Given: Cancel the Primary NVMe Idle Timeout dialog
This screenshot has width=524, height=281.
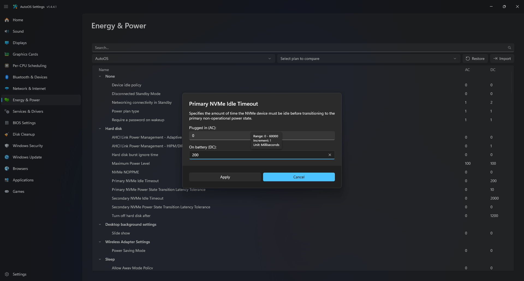Looking at the screenshot, I should [299, 177].
